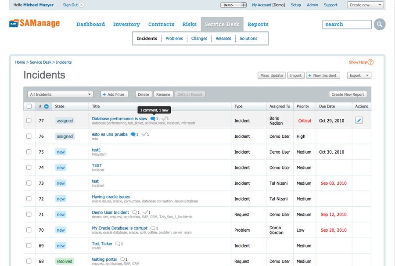Viewport: 395px width, 266px height.
Task: Switch to the Solutions sub-tab
Action: [x=248, y=38]
